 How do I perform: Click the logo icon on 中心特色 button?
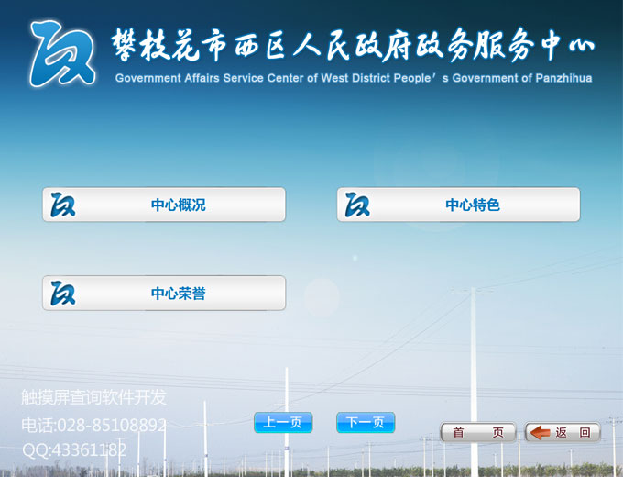[x=357, y=205]
